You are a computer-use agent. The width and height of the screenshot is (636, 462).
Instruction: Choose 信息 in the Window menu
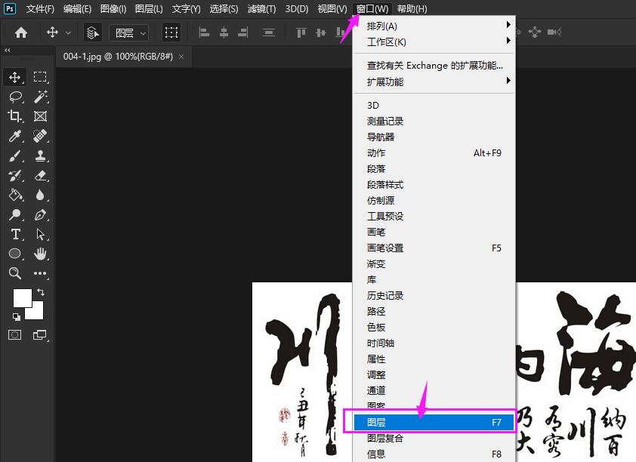[434, 454]
